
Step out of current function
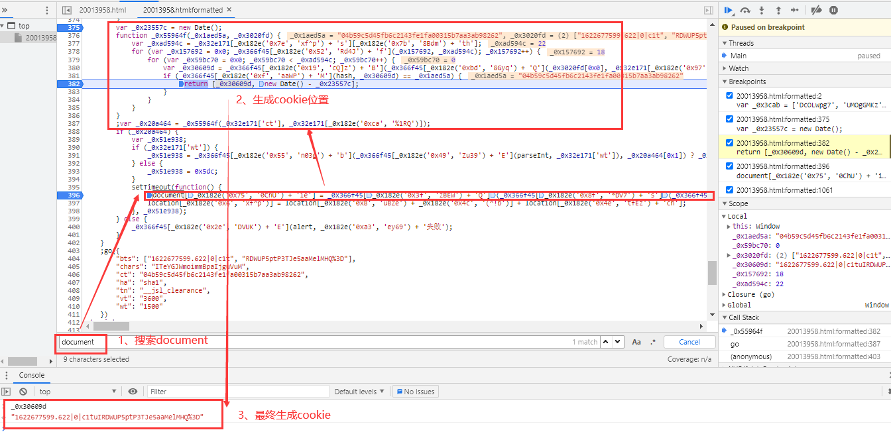tap(778, 10)
